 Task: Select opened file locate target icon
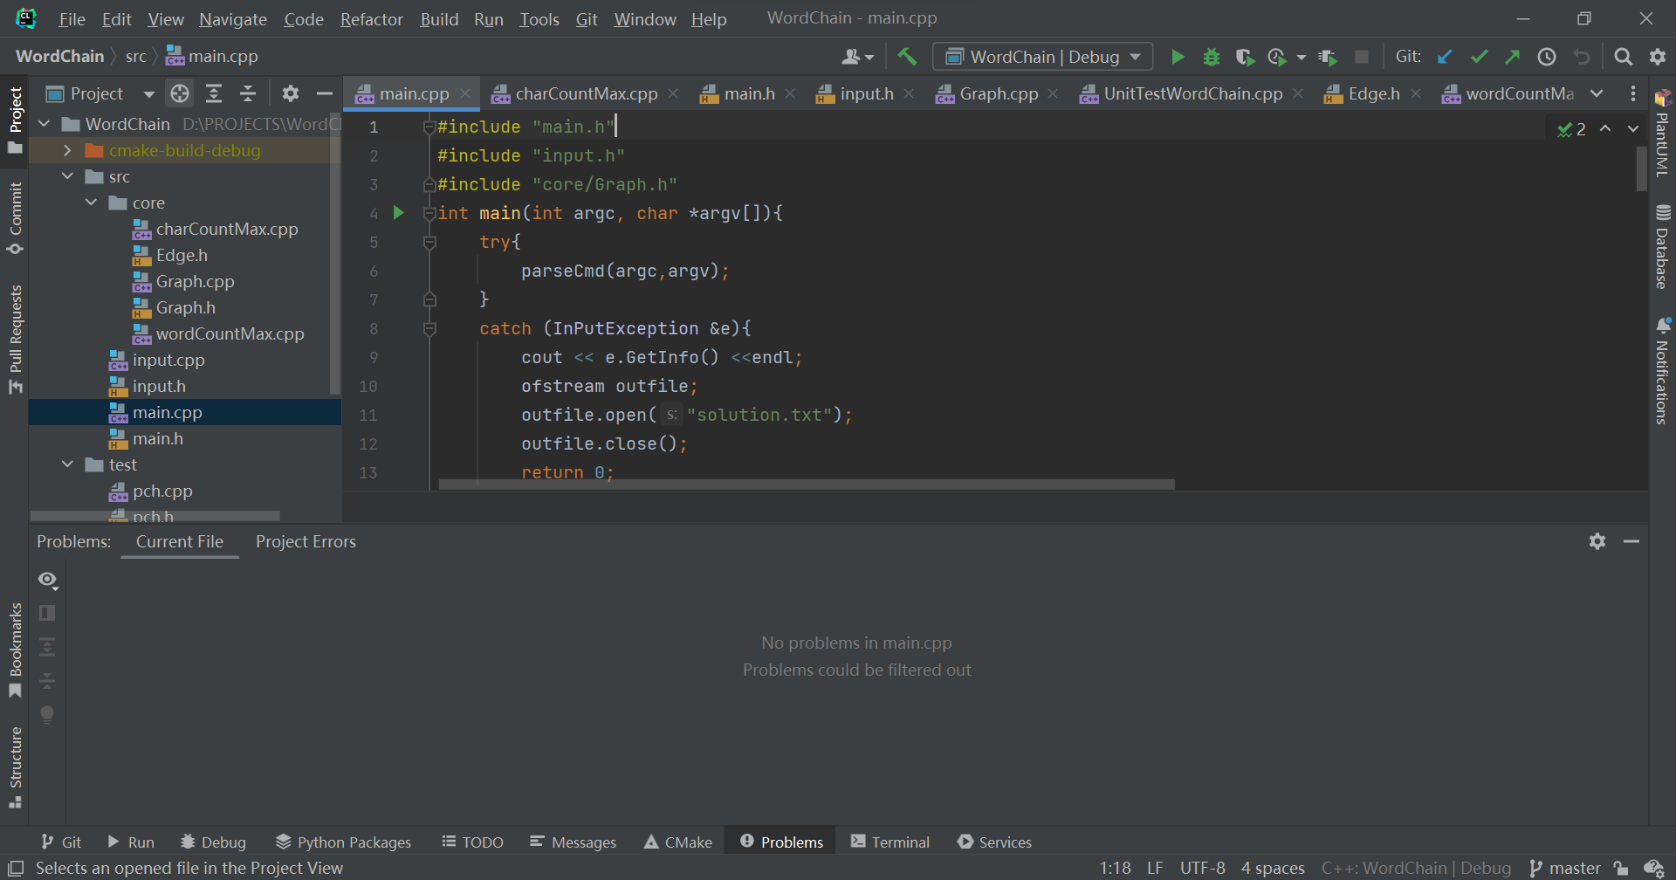pyautogui.click(x=180, y=93)
